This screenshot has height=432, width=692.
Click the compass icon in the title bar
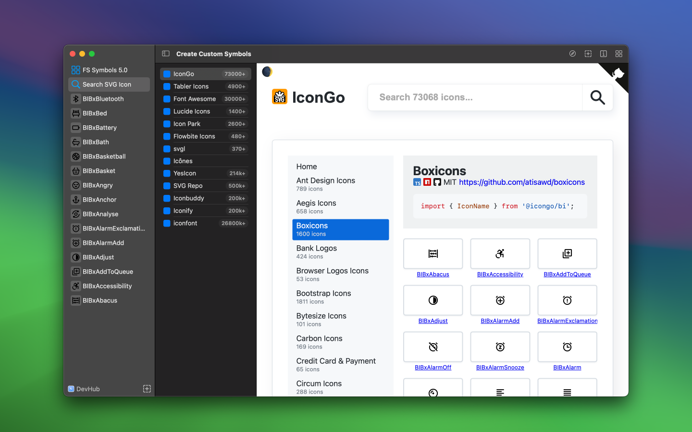pos(572,54)
